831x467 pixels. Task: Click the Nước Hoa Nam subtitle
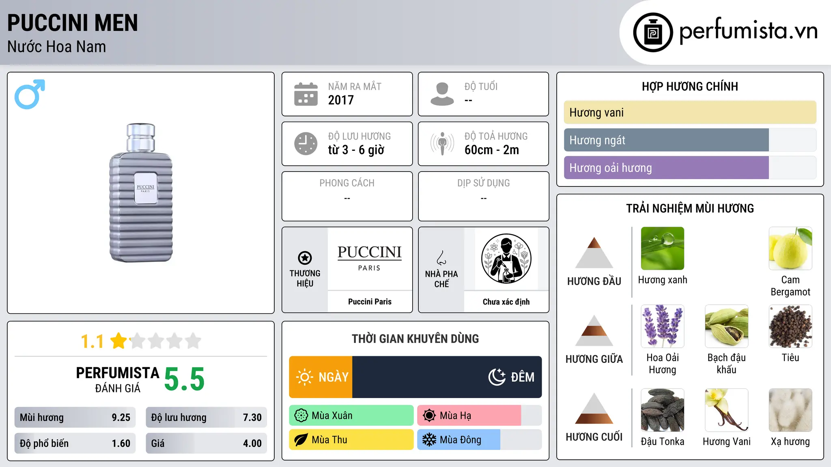point(57,47)
